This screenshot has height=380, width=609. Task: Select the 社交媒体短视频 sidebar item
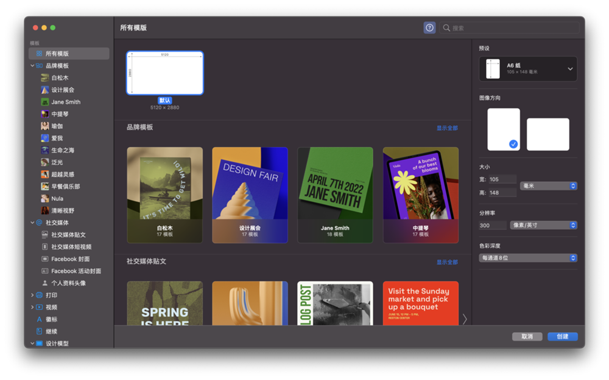[x=71, y=247]
